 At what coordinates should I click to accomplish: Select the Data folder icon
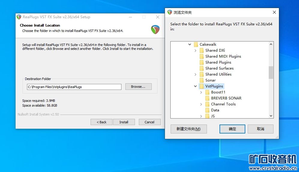(x=207, y=110)
